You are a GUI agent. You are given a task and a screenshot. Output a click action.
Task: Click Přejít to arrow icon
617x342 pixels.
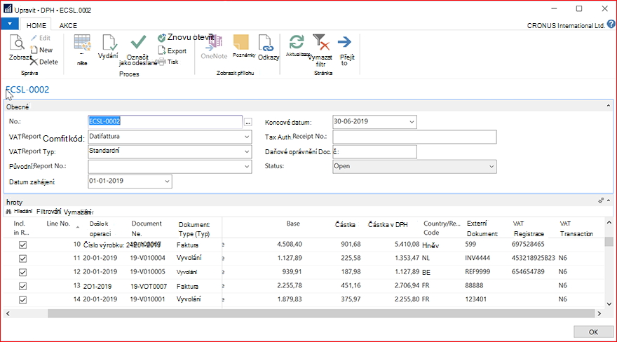point(345,41)
